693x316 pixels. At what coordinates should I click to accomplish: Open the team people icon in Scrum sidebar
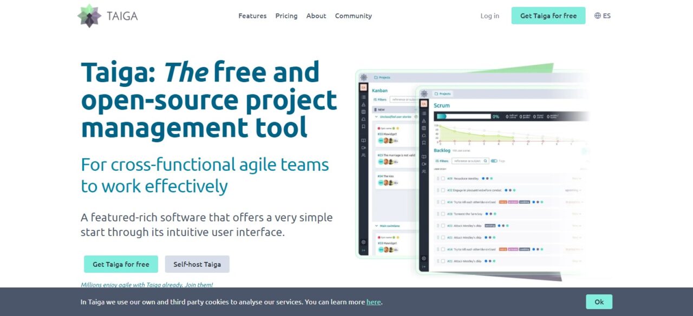(424, 171)
